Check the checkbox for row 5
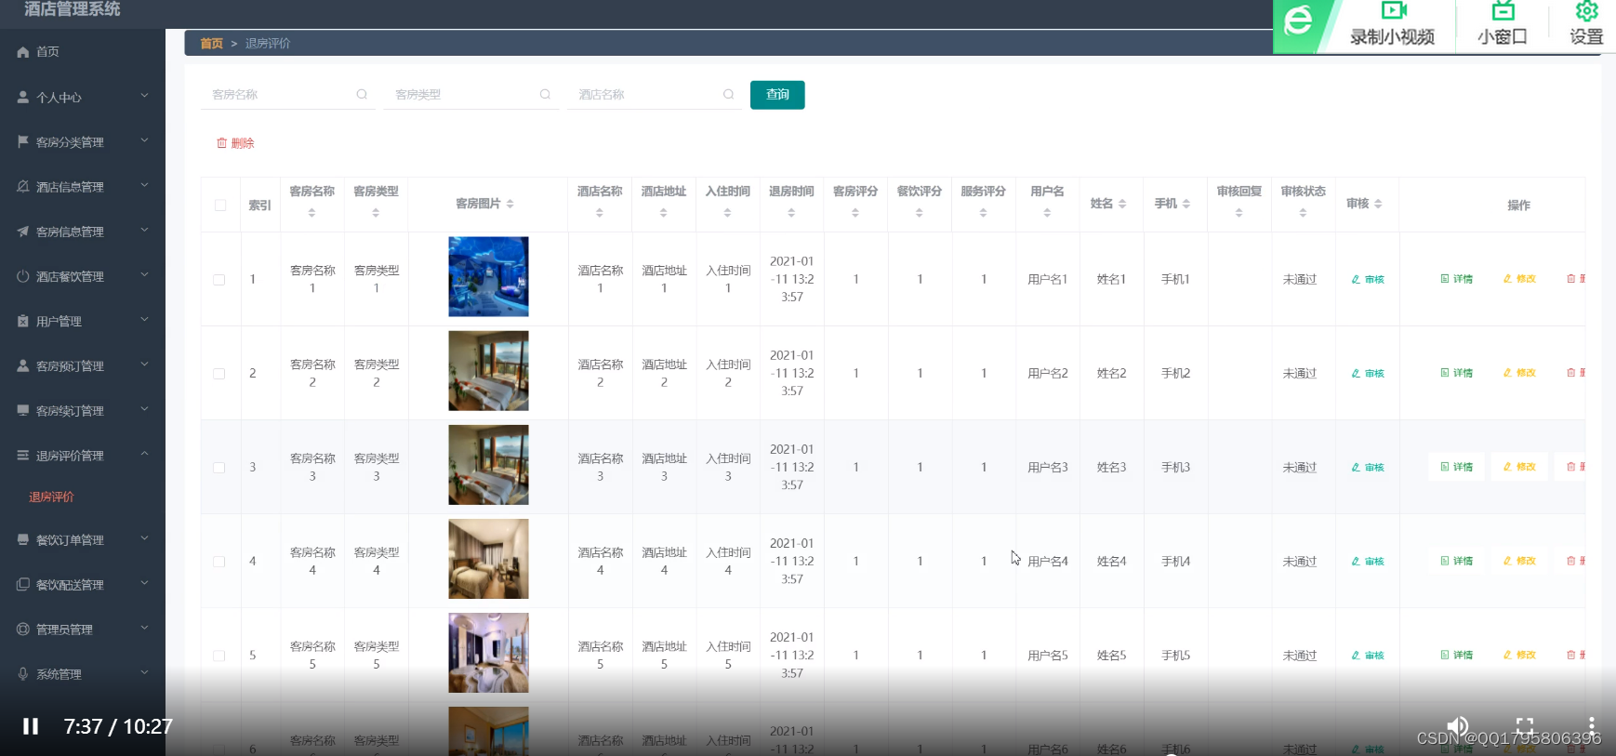The height and width of the screenshot is (756, 1616). (219, 656)
